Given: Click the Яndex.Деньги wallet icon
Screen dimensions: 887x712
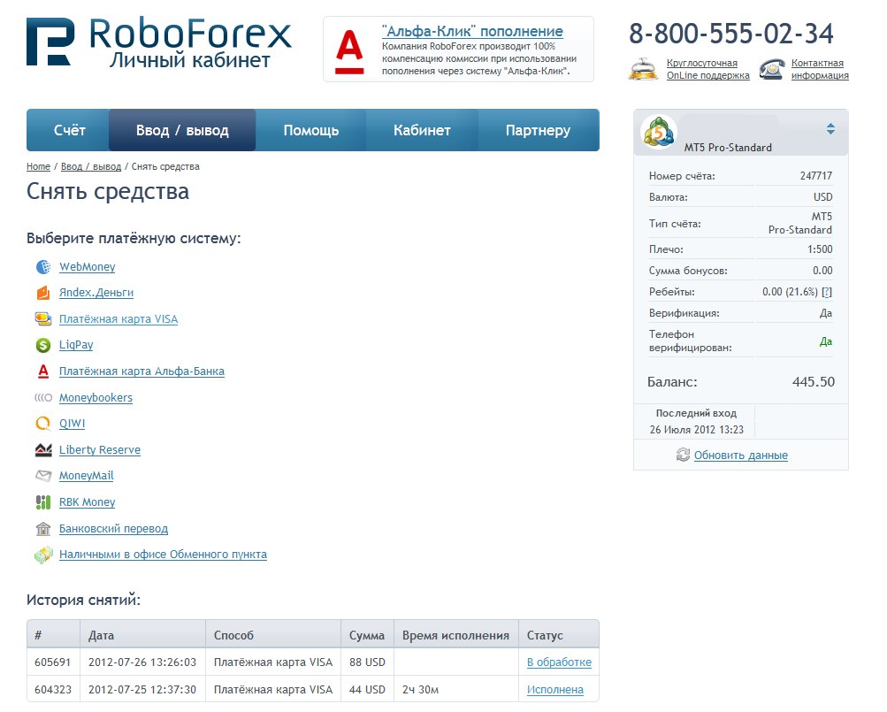Looking at the screenshot, I should [x=43, y=293].
